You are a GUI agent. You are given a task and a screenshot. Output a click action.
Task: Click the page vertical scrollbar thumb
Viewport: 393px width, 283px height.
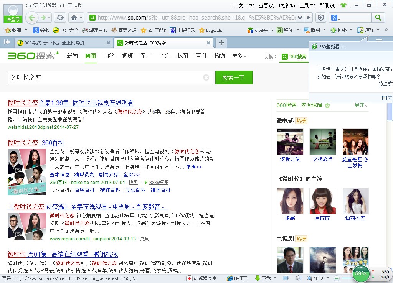[x=390, y=112]
